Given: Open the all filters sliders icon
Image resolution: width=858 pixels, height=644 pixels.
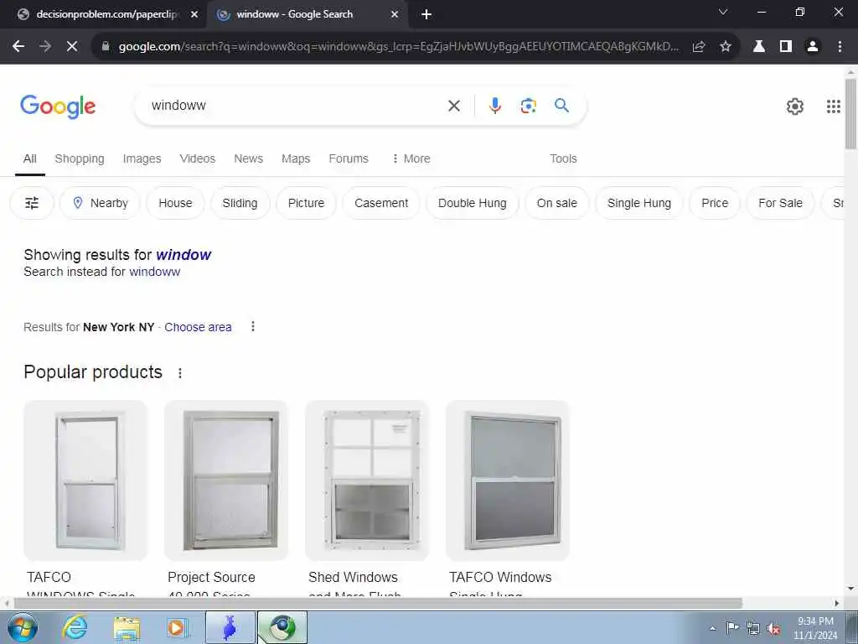Looking at the screenshot, I should click(32, 203).
